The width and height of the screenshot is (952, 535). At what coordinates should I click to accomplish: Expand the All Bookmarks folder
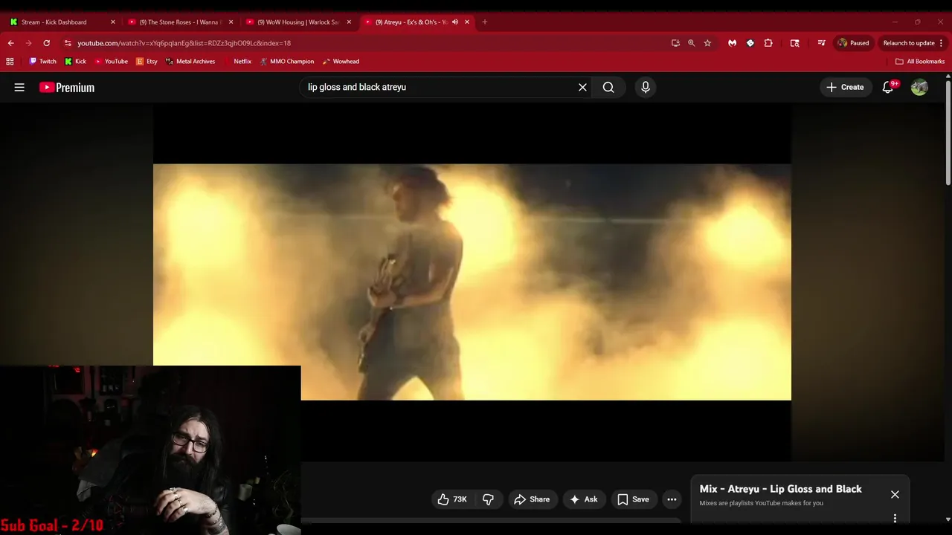(919, 62)
